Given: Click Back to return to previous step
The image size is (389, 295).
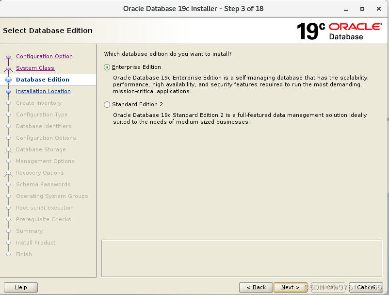Looking at the screenshot, I should [x=256, y=287].
